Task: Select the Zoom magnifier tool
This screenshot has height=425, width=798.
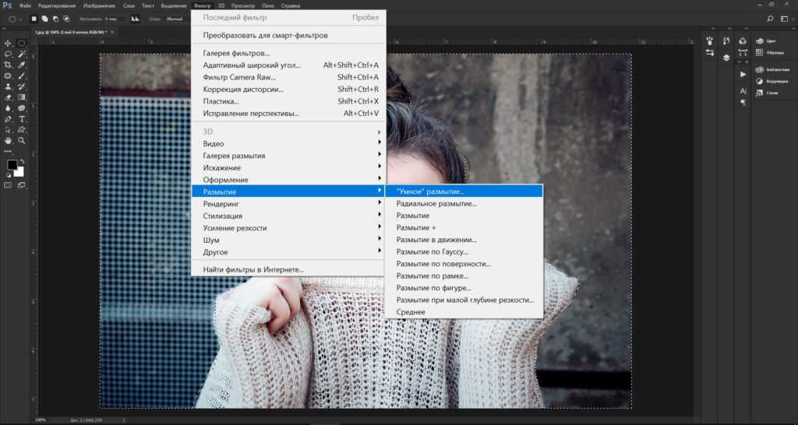Action: coord(21,141)
